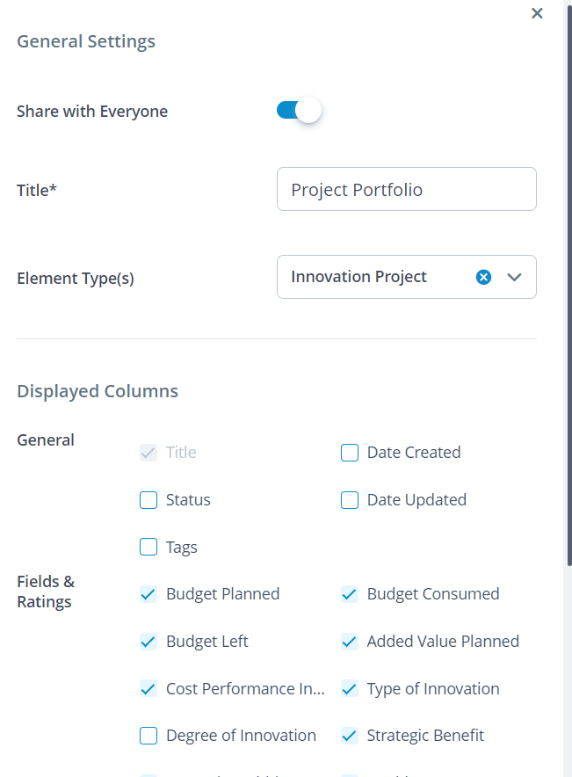
Task: Disable the Budget Consumed column
Action: pyautogui.click(x=350, y=594)
